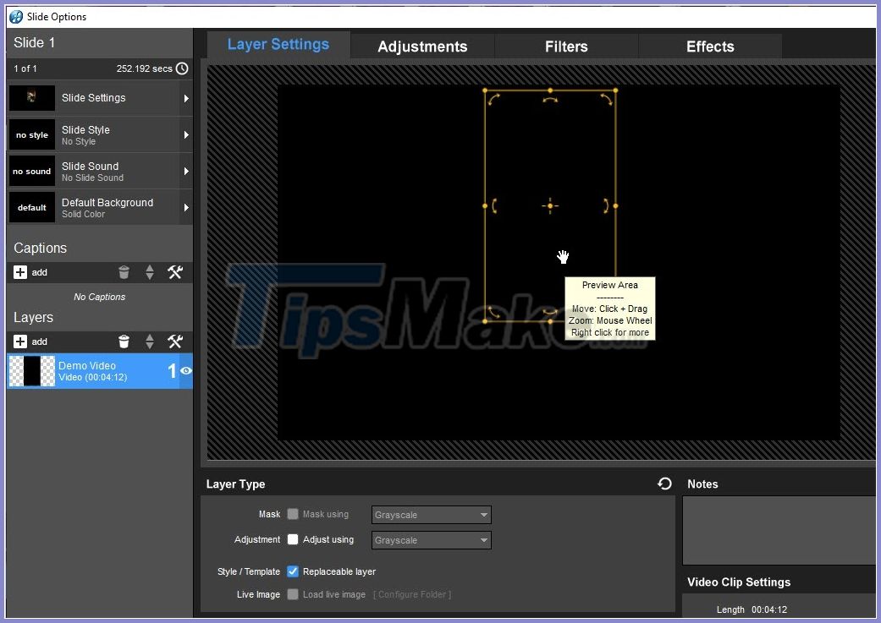
Task: Delete selected caption using trash icon
Action: click(x=124, y=272)
